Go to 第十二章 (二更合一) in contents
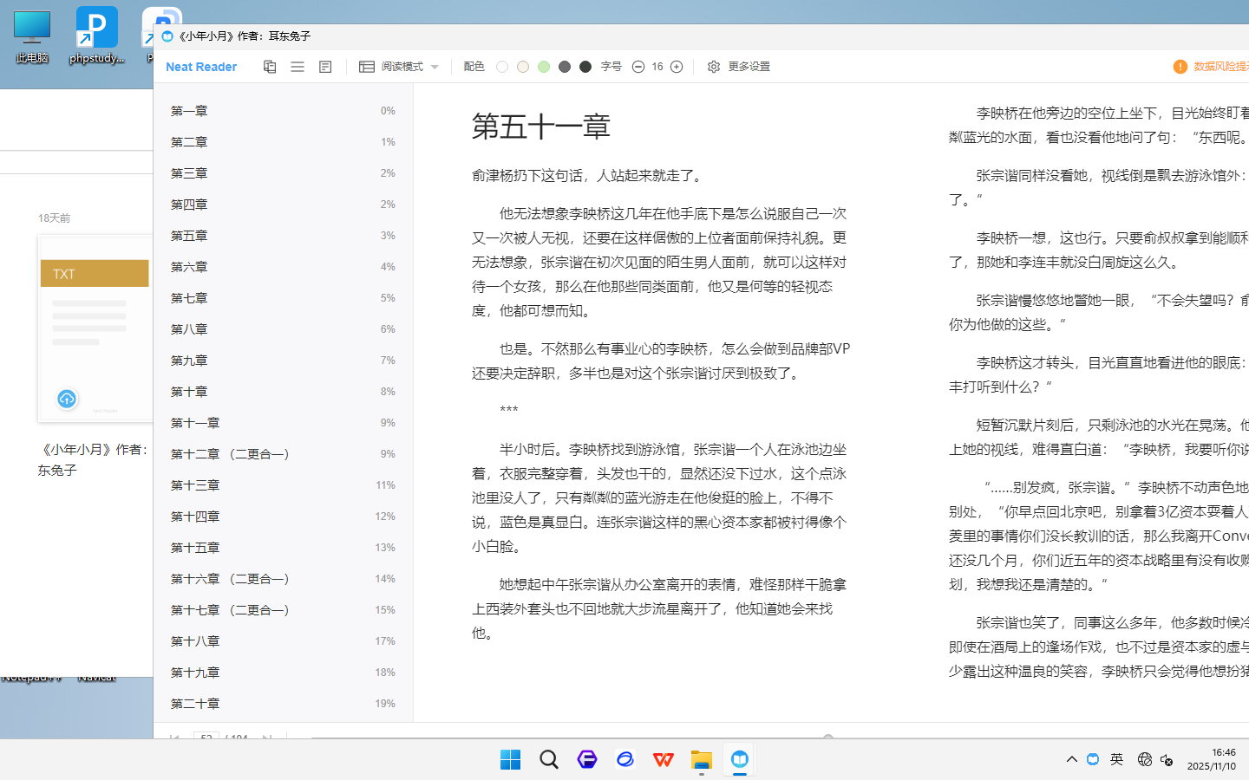 230,454
